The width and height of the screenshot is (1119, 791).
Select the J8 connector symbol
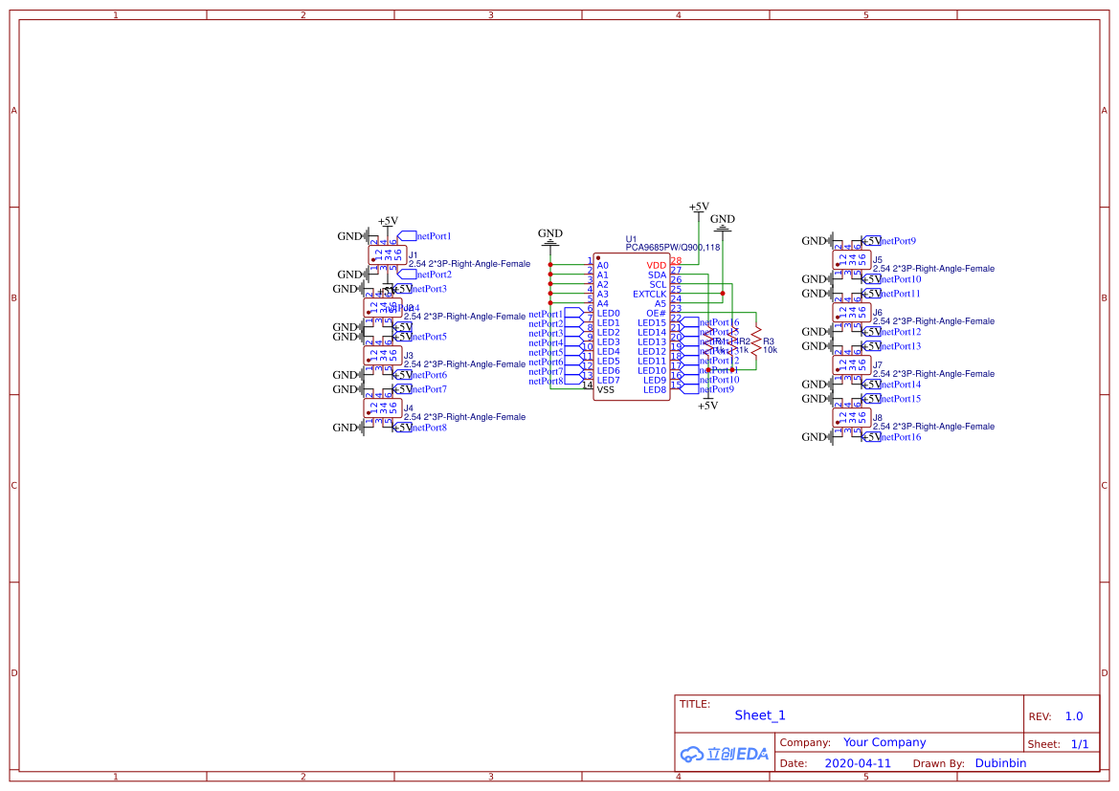(851, 418)
